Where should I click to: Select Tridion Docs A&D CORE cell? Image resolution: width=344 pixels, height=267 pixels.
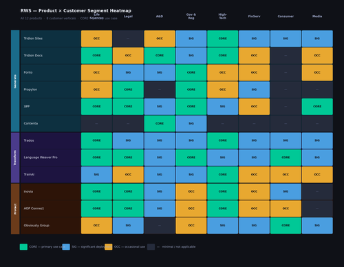(160, 56)
